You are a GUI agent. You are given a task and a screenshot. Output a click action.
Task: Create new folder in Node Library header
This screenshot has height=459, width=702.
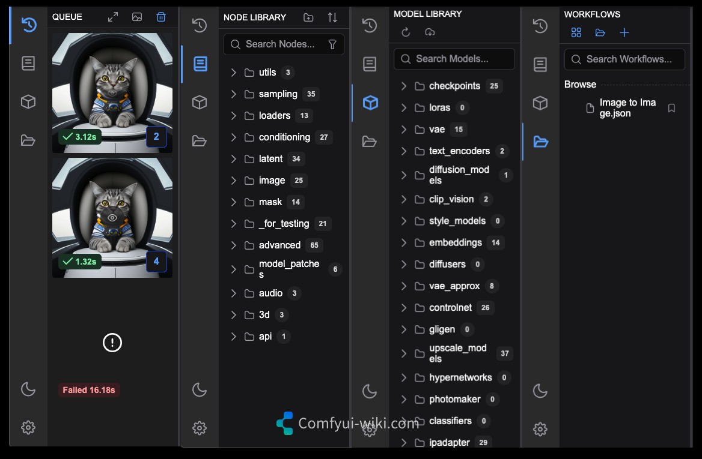tap(308, 17)
